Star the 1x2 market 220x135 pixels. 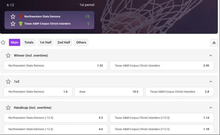click(8, 82)
